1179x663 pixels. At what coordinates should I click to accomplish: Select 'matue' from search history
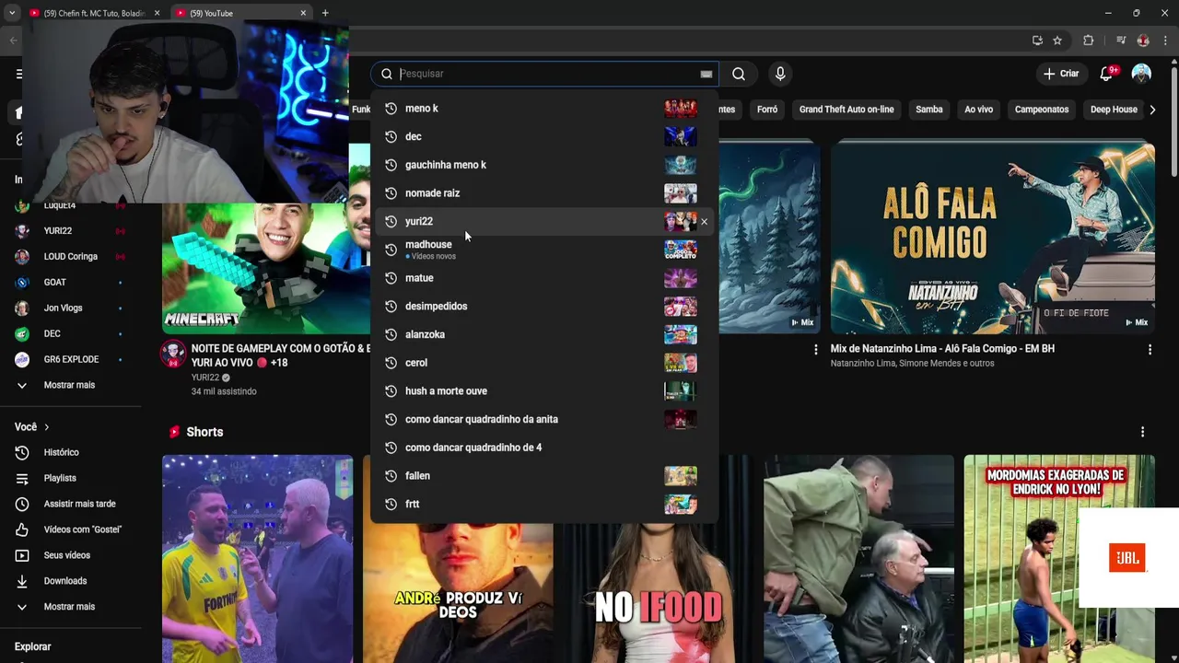[x=544, y=278]
